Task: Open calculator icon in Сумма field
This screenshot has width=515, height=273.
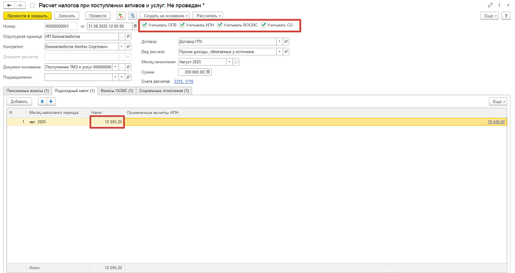Action: [208, 72]
